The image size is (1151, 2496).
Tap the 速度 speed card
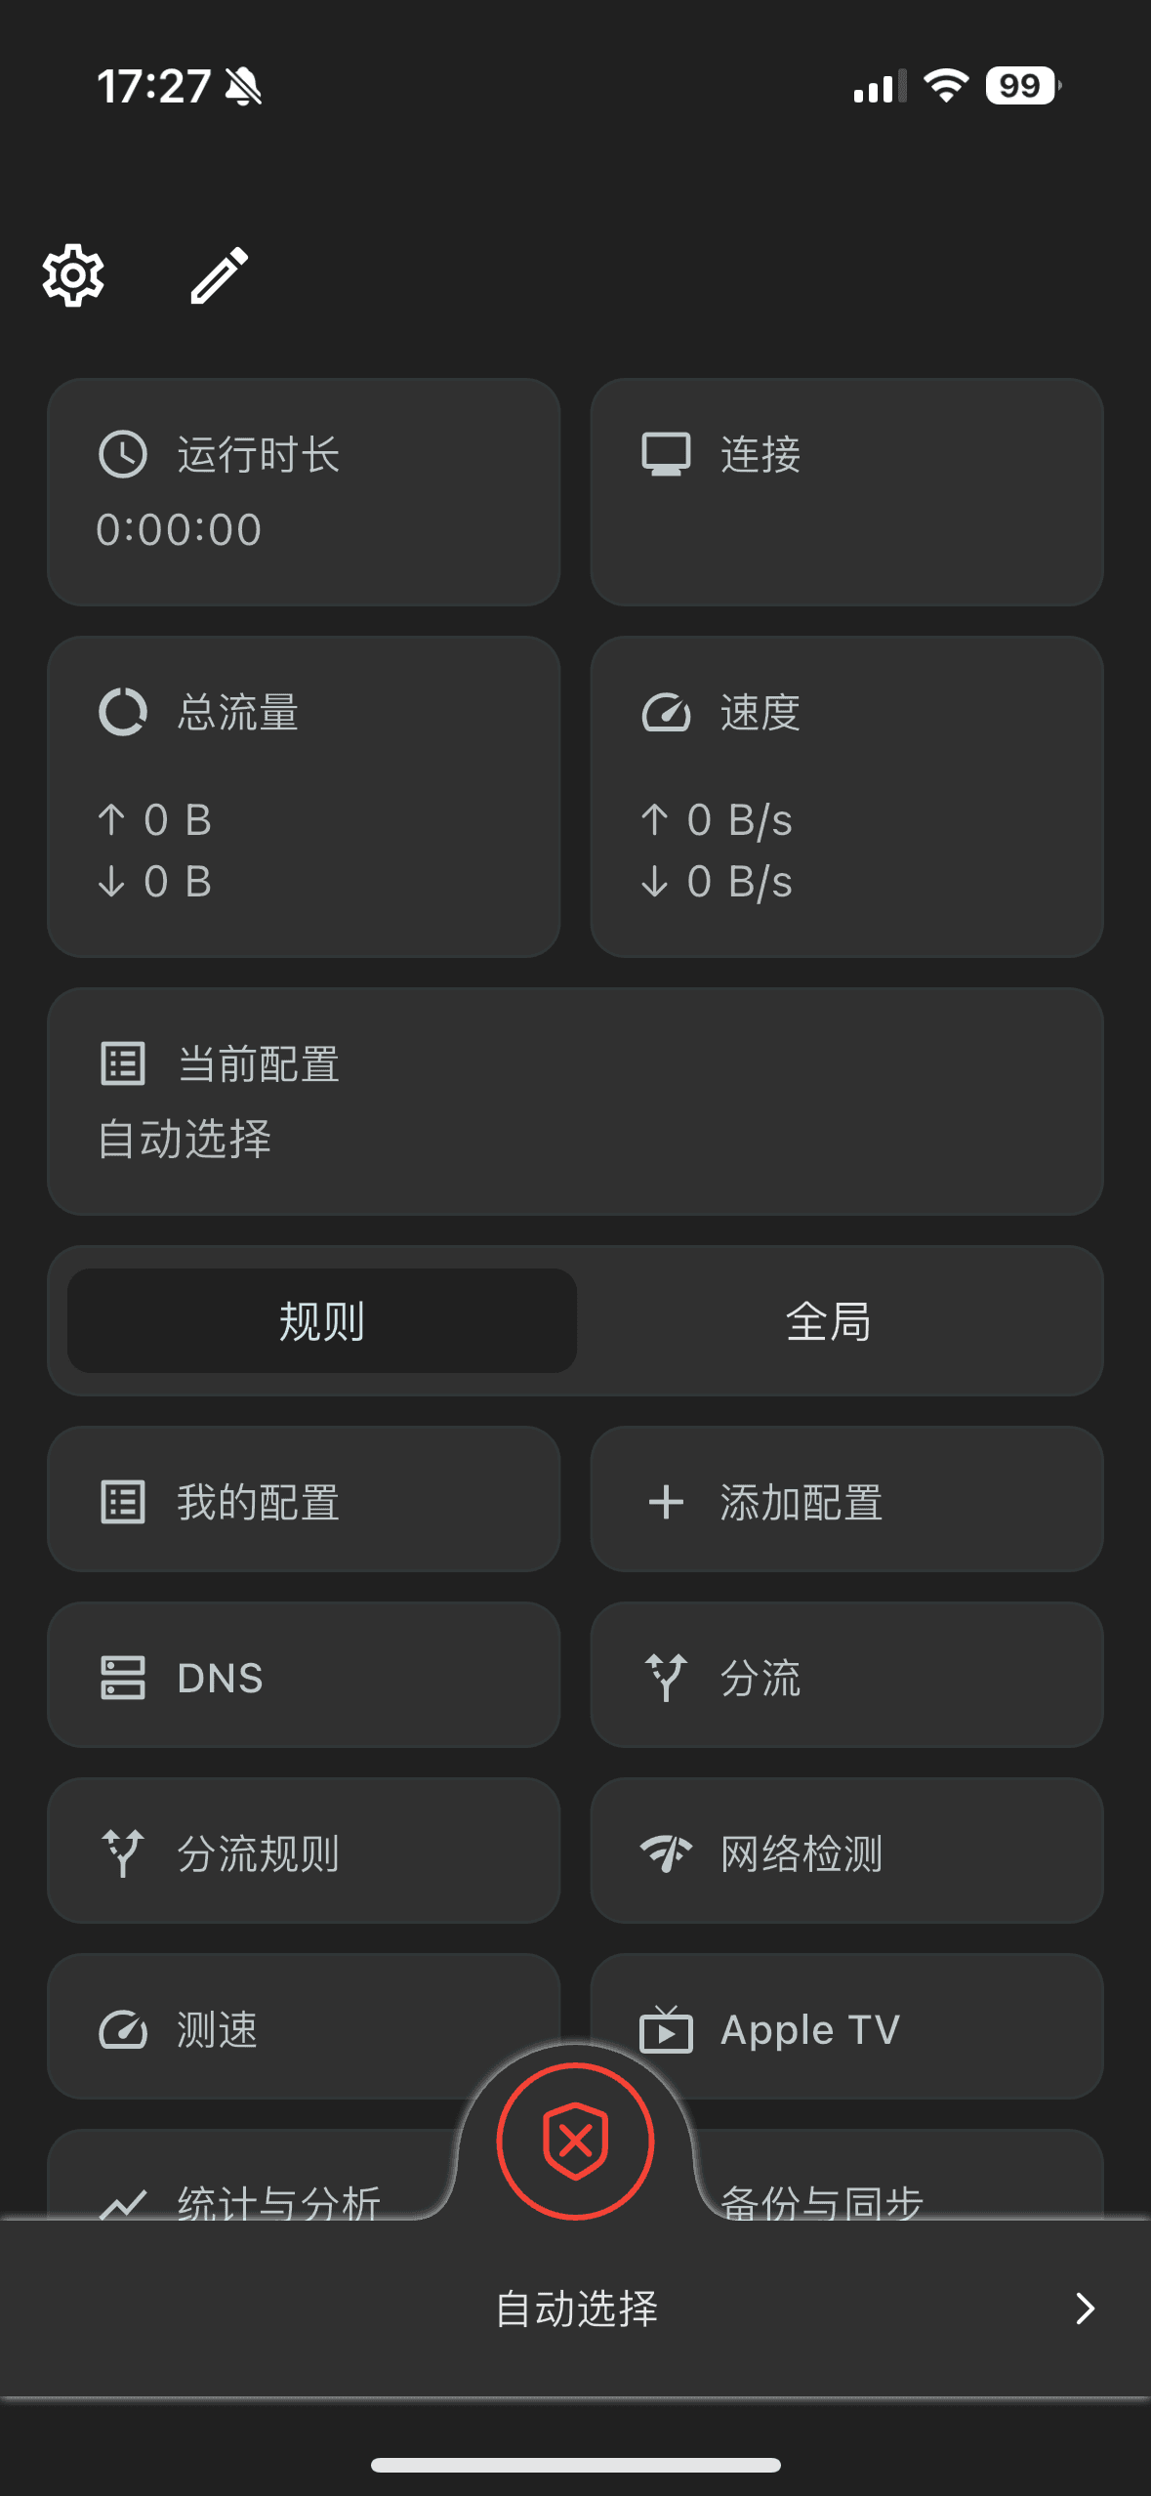pyautogui.click(x=846, y=797)
